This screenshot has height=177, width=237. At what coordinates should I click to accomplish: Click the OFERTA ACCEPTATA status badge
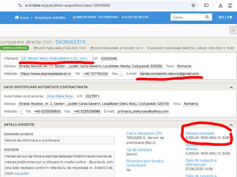[x=15, y=48]
